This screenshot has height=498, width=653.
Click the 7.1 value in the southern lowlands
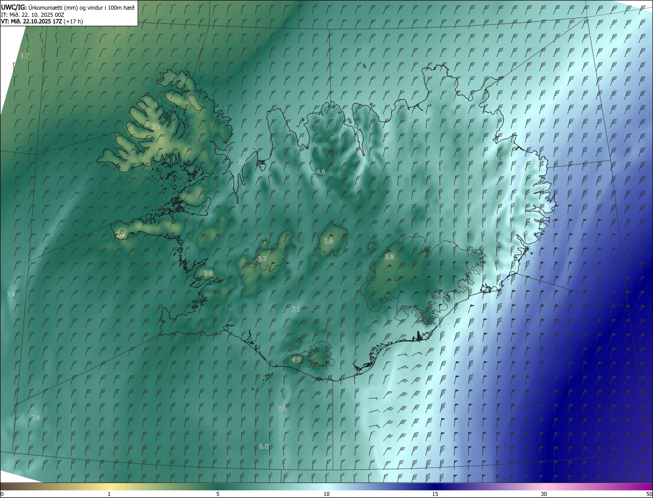296,309
